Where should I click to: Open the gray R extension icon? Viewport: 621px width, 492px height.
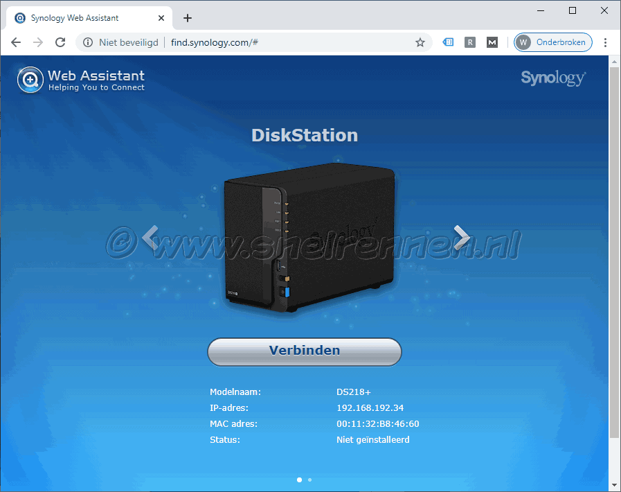(x=469, y=42)
